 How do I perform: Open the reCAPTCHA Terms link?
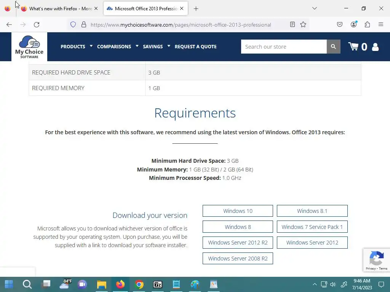383,268
